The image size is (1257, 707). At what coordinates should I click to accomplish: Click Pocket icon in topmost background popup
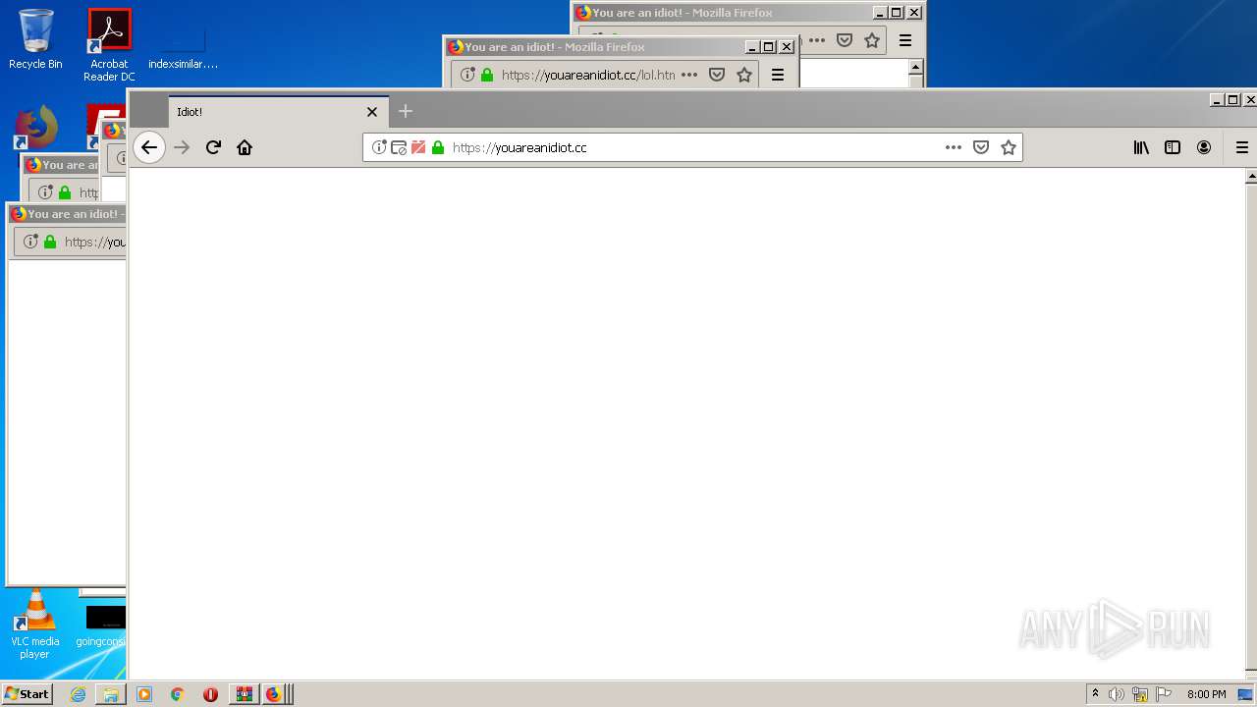click(845, 40)
